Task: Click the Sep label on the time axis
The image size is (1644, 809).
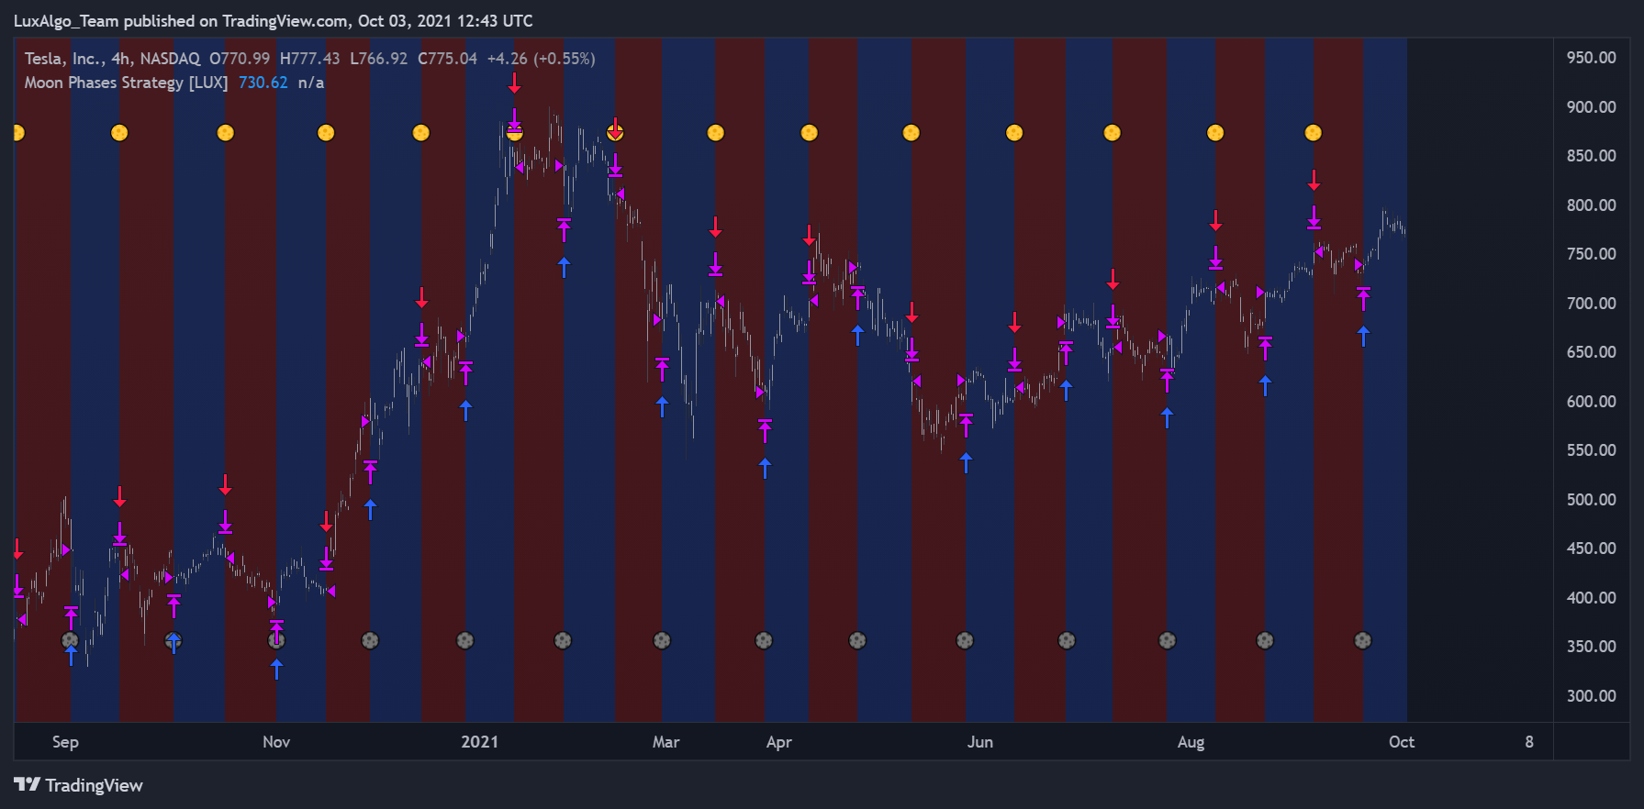Action: coord(65,742)
